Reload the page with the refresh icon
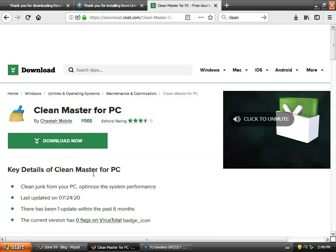The width and height of the screenshot is (336, 252). pyautogui.click(x=28, y=17)
